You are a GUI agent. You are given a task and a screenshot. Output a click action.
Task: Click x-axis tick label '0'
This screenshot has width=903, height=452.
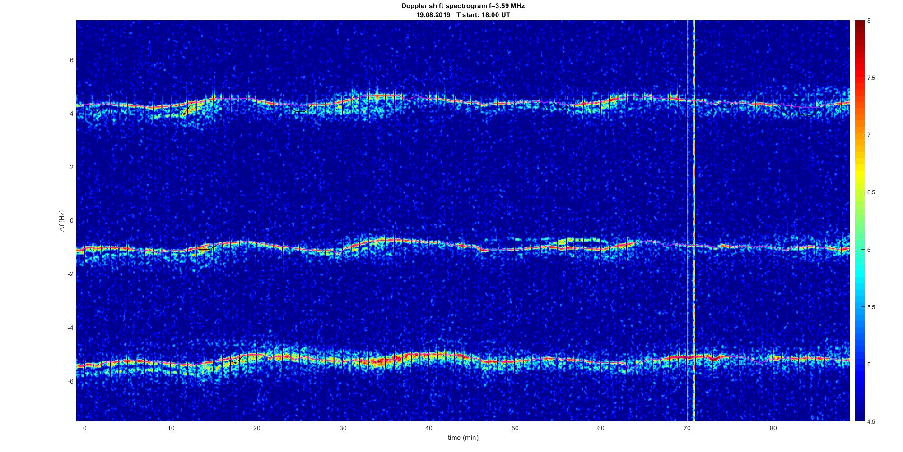click(x=84, y=428)
